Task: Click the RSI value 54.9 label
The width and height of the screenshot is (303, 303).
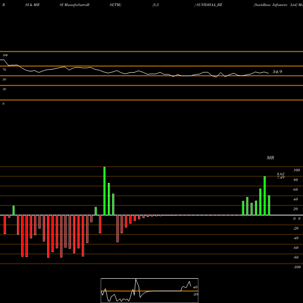Action: click(x=277, y=72)
